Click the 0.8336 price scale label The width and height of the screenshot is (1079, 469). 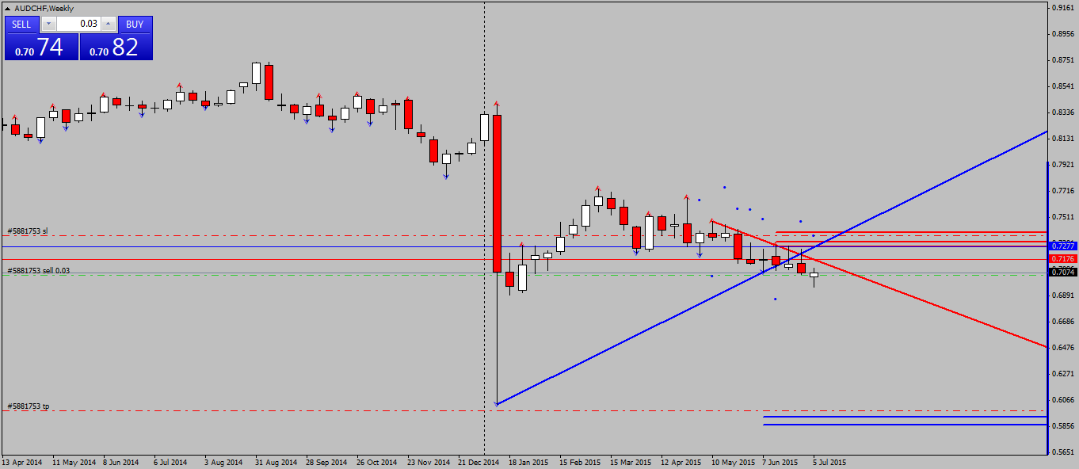[1062, 112]
